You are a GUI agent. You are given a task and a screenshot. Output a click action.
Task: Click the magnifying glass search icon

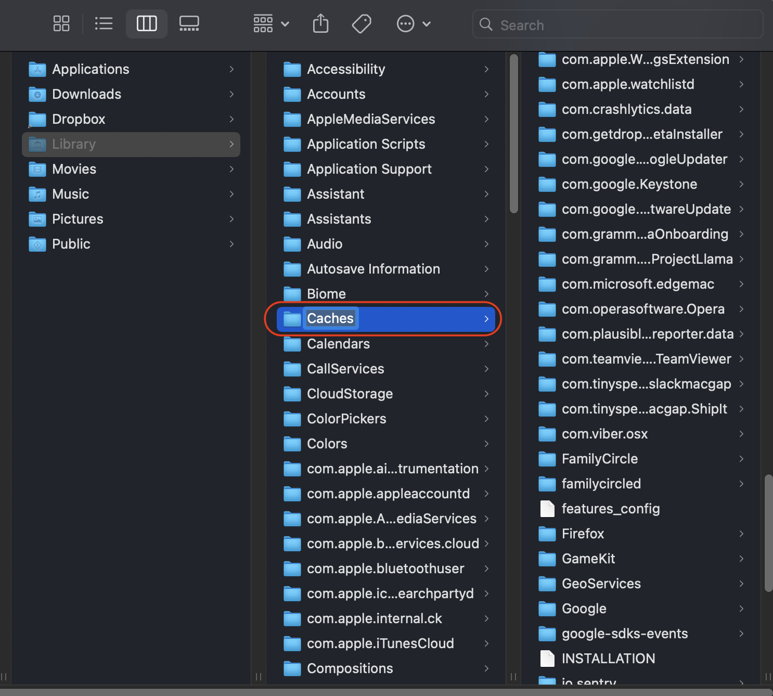point(485,24)
